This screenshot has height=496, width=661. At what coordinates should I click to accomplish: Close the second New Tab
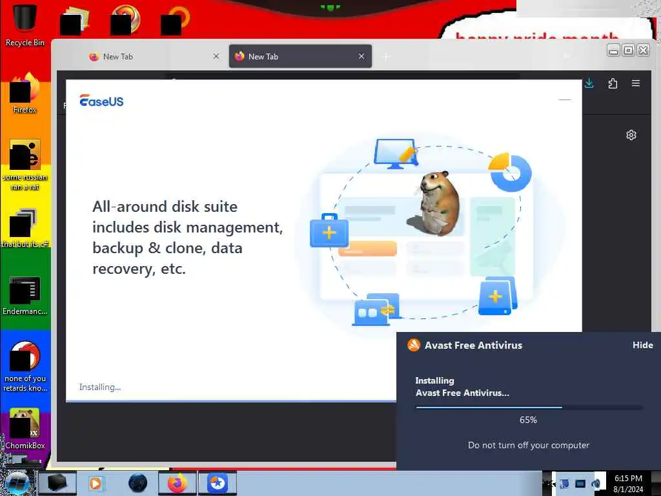tap(361, 56)
